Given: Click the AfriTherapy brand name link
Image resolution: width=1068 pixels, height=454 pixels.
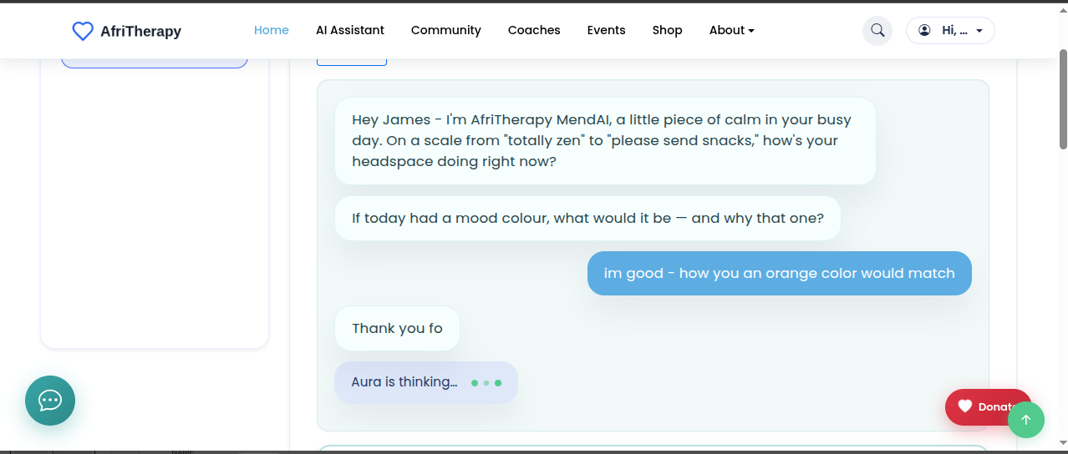Looking at the screenshot, I should (x=140, y=32).
